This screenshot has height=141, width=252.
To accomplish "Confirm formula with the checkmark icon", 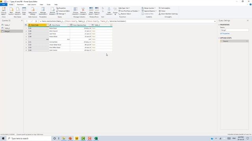I will (31, 21).
